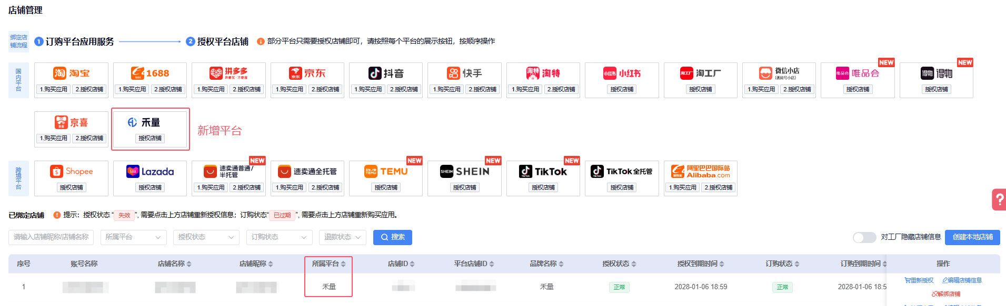Click 2.授权店铺 under Pinduoduo

[x=246, y=89]
